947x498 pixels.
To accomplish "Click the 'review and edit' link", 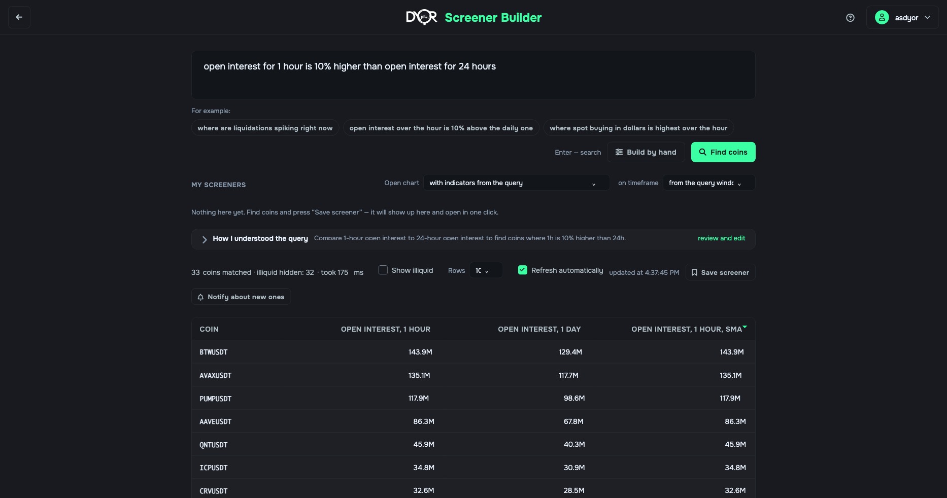I will point(721,238).
